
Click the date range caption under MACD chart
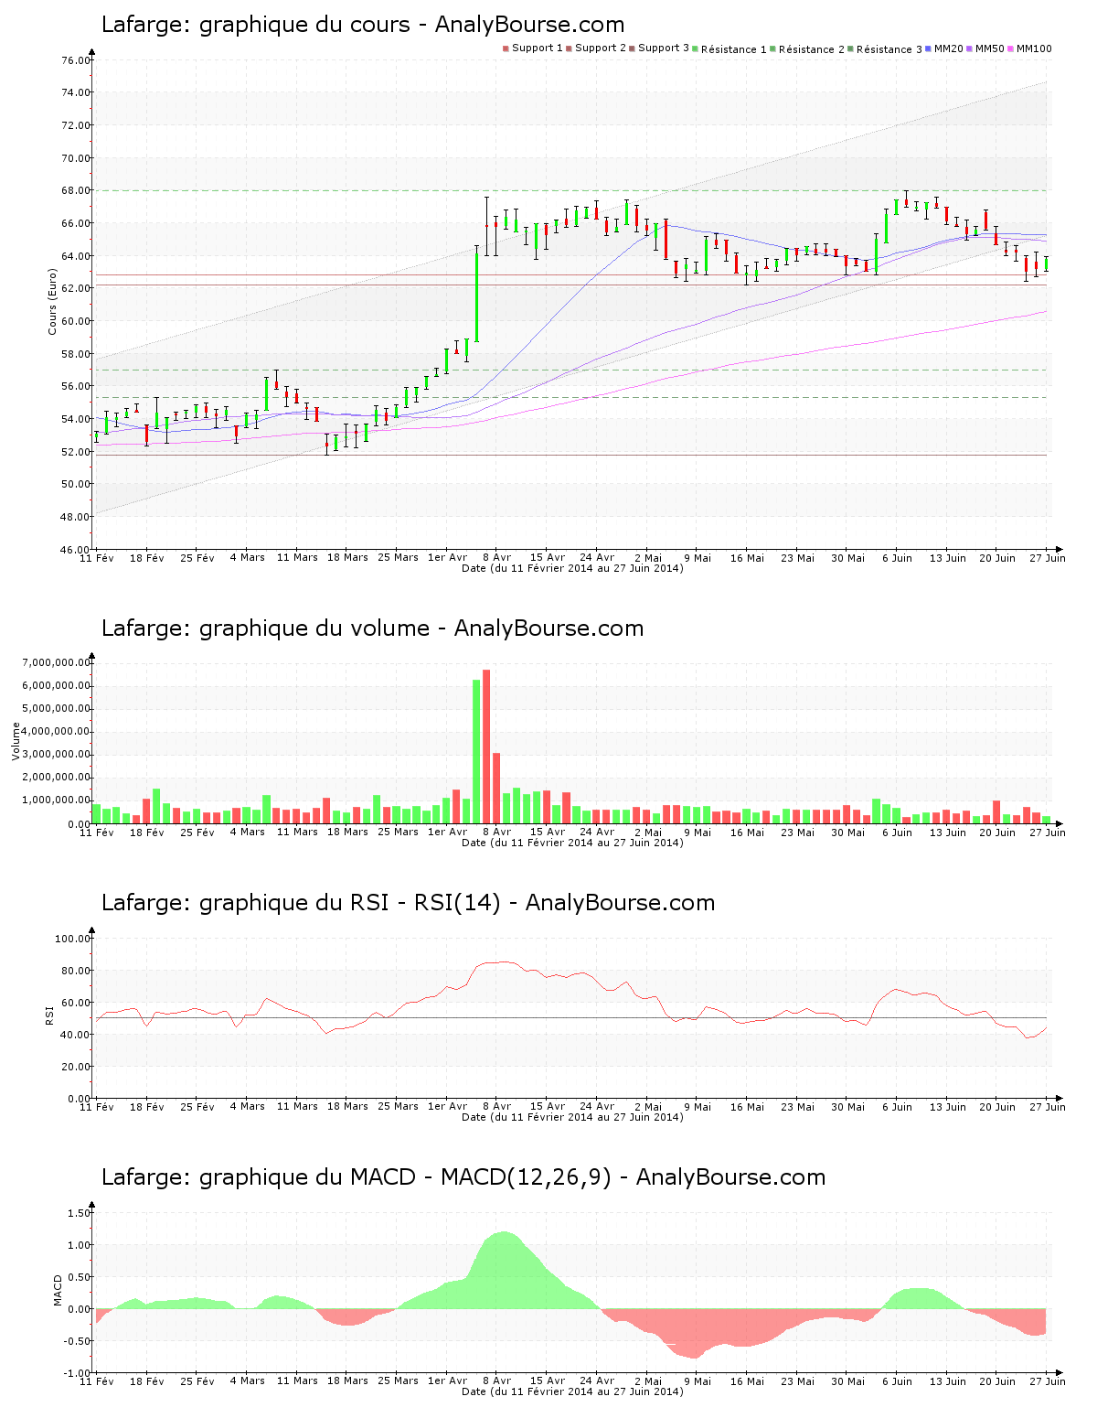pos(572,1391)
